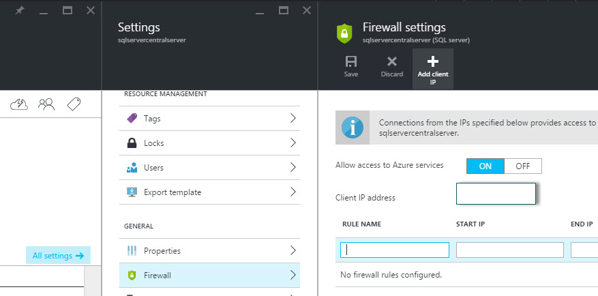This screenshot has height=296, width=598.
Task: Click the tag icon in left blade
Action: 74,104
